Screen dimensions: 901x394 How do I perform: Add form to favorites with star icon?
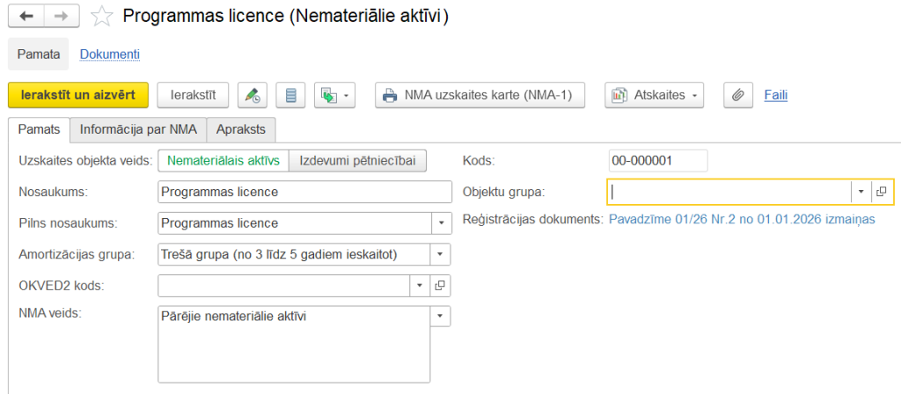[102, 16]
